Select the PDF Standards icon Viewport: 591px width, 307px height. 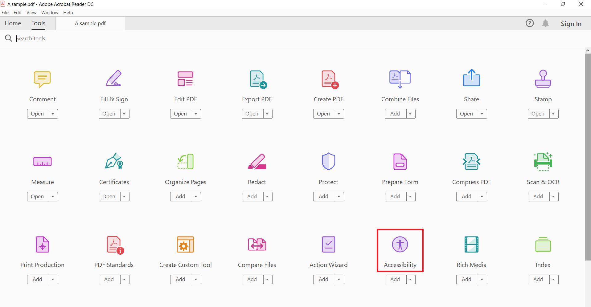click(115, 245)
